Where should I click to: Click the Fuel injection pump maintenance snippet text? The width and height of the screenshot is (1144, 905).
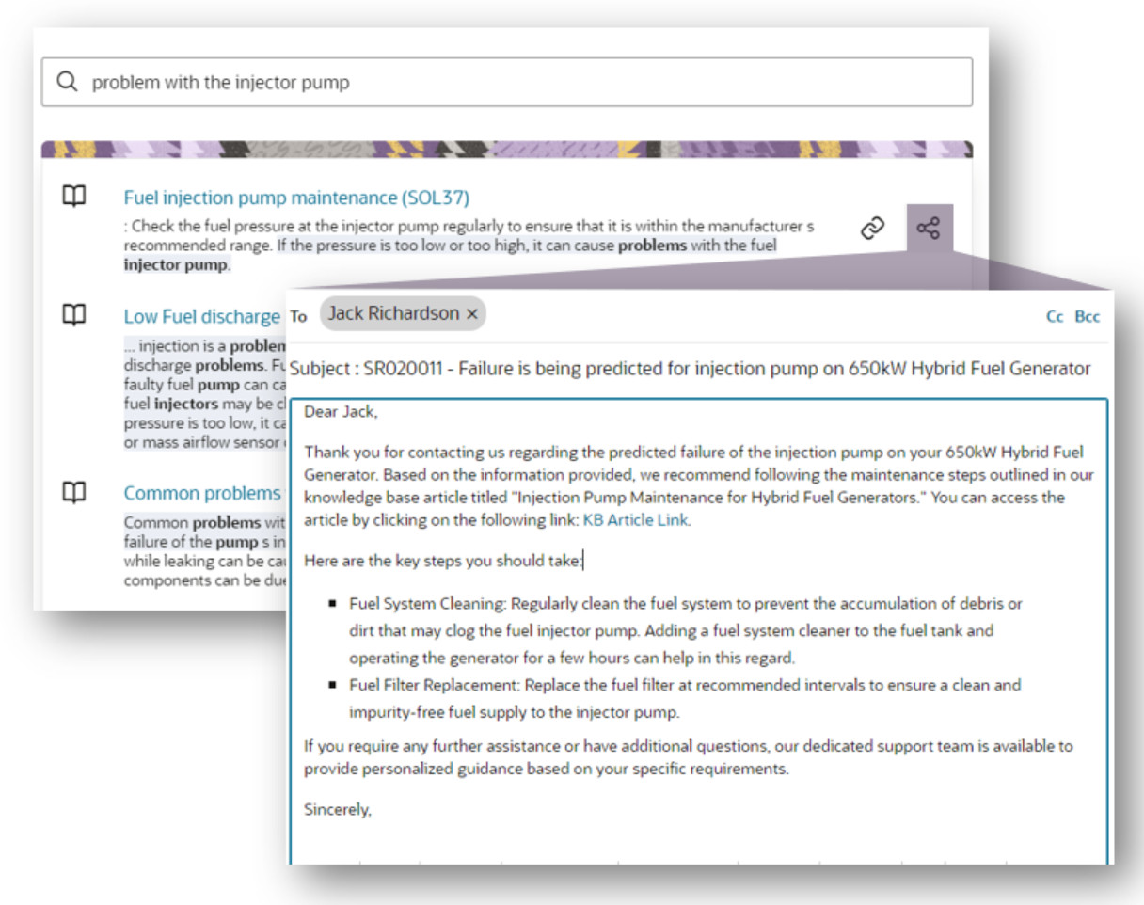coord(469,246)
